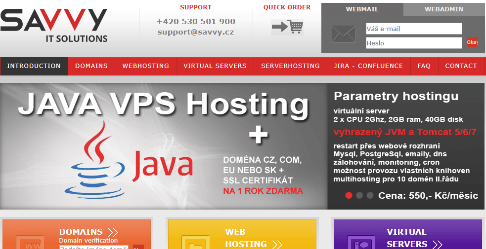The width and height of the screenshot is (486, 249).
Task: Open the JIRA - CONFLUENCE menu item
Action: (x=368, y=66)
